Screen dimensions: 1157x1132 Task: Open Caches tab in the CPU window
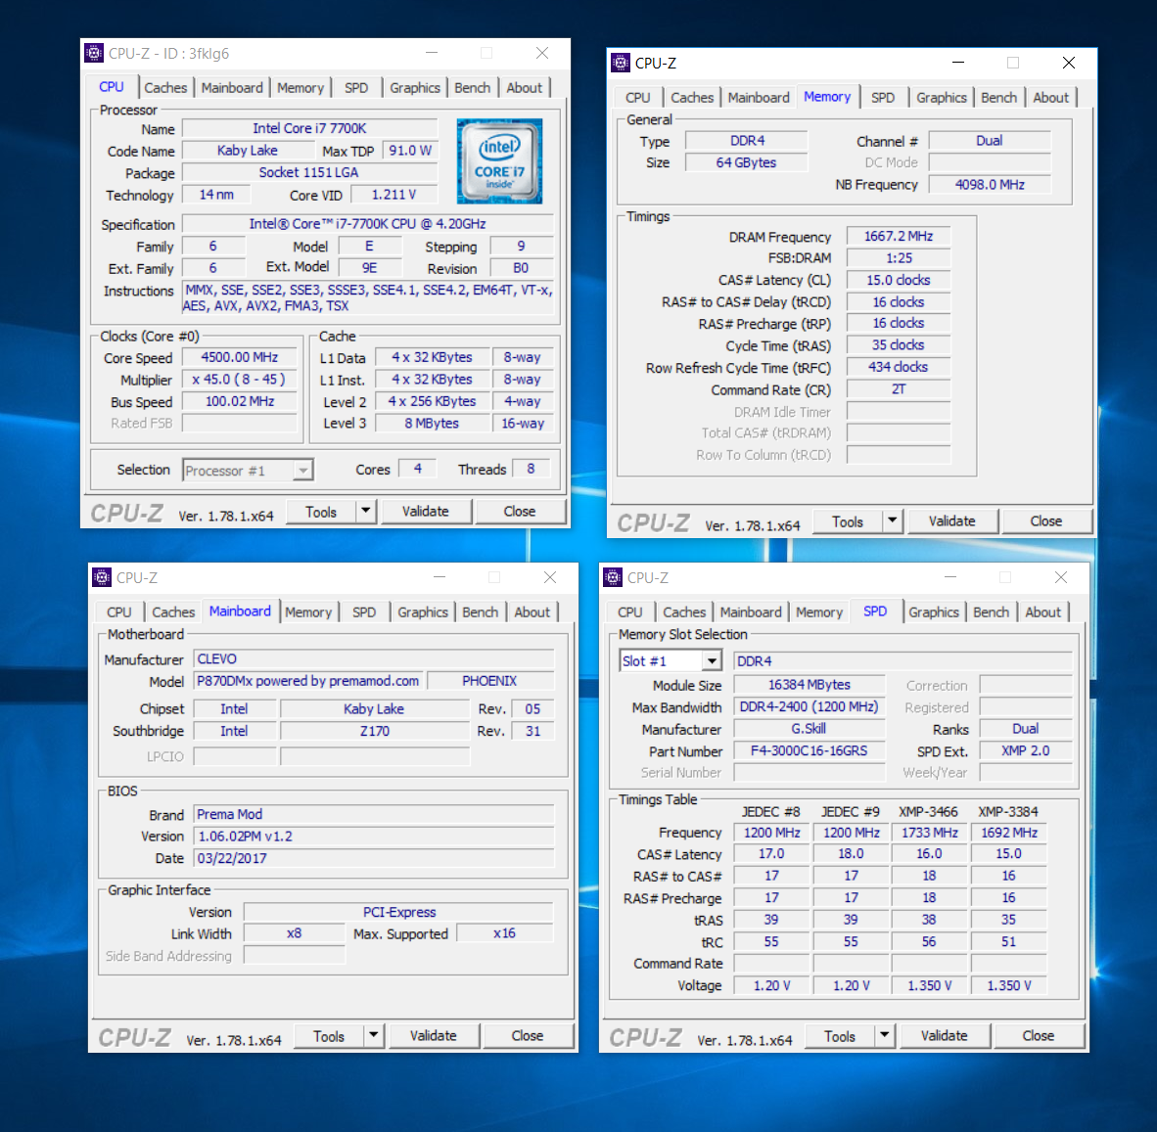(165, 88)
